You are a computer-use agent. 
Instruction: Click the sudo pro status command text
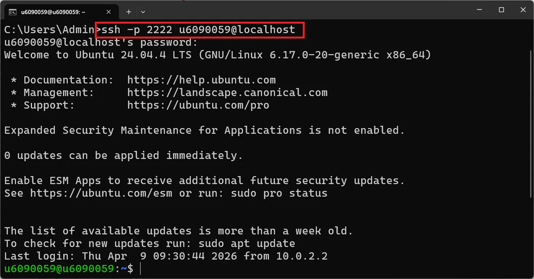coord(279,193)
